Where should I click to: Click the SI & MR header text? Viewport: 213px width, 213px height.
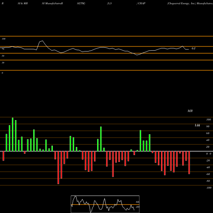point(23,3)
